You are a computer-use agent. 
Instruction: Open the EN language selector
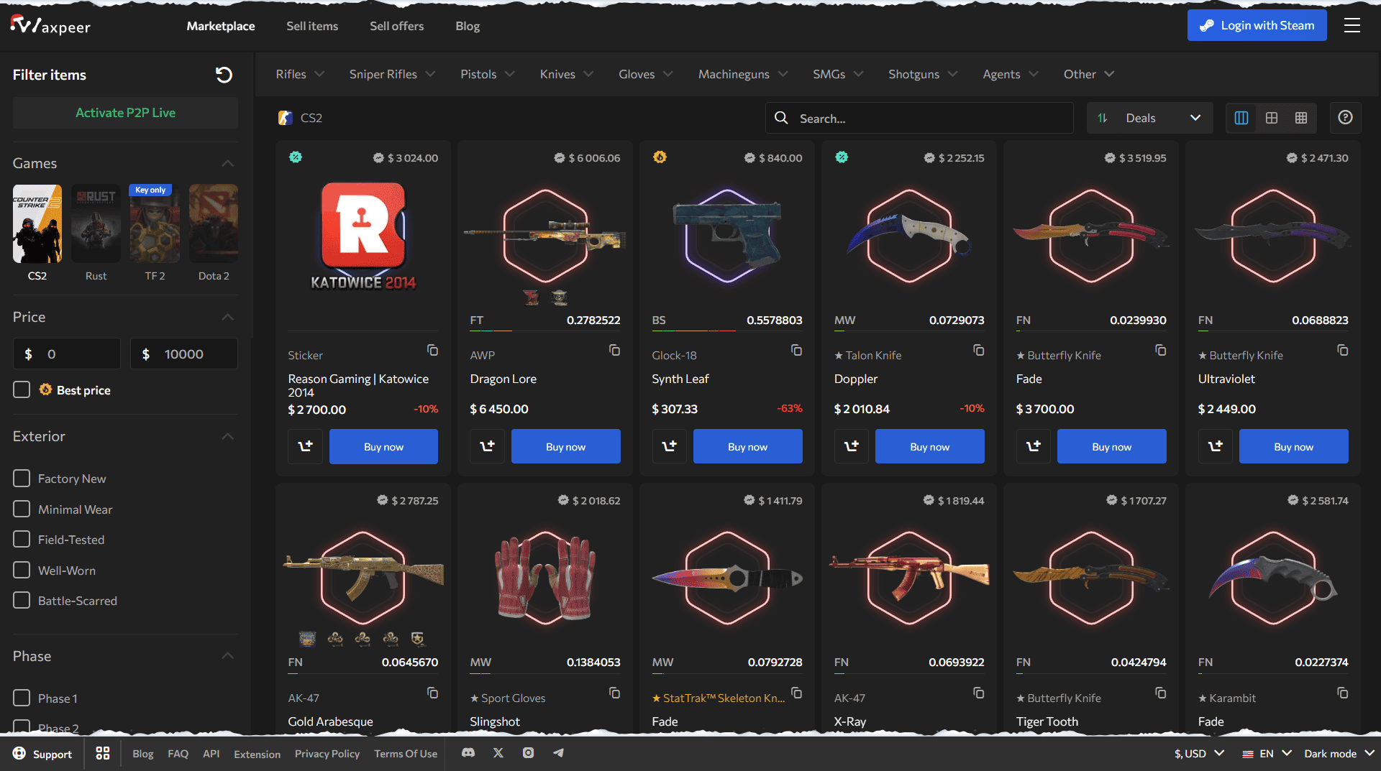point(1267,754)
